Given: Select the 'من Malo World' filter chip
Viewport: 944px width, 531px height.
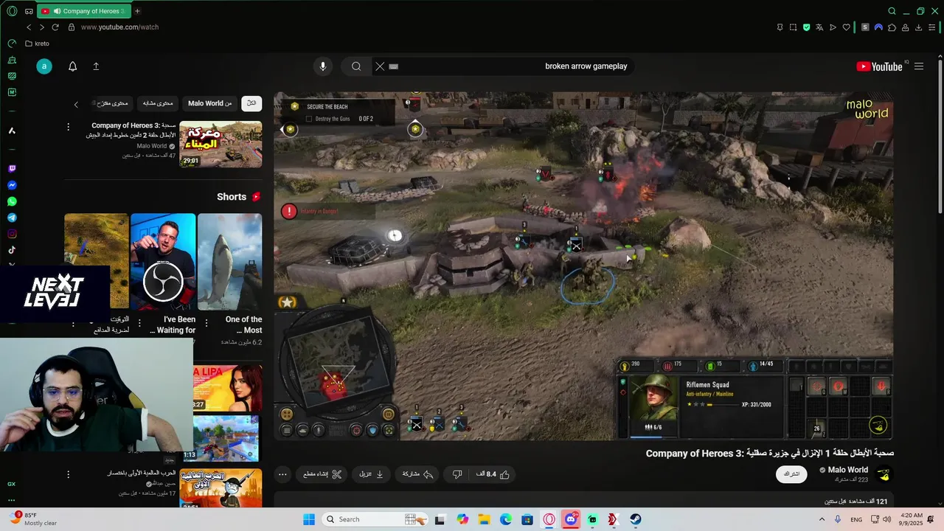Looking at the screenshot, I should tap(209, 103).
